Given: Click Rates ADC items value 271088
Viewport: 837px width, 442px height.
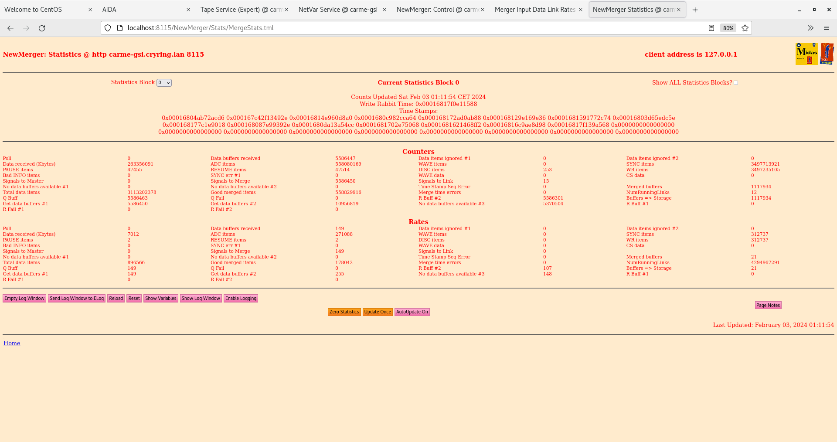Looking at the screenshot, I should click(x=344, y=235).
